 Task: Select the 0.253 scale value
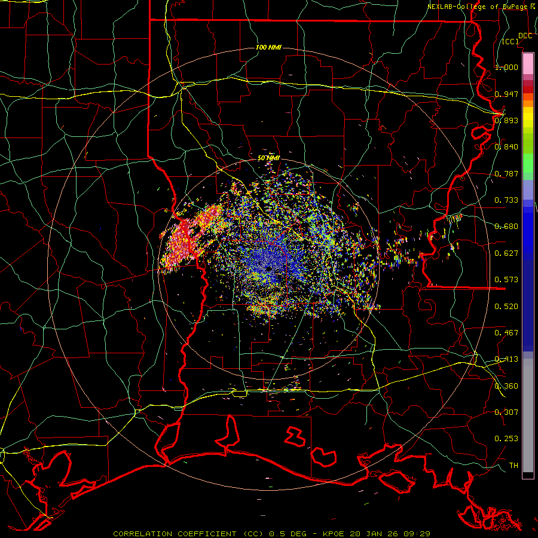click(x=506, y=439)
